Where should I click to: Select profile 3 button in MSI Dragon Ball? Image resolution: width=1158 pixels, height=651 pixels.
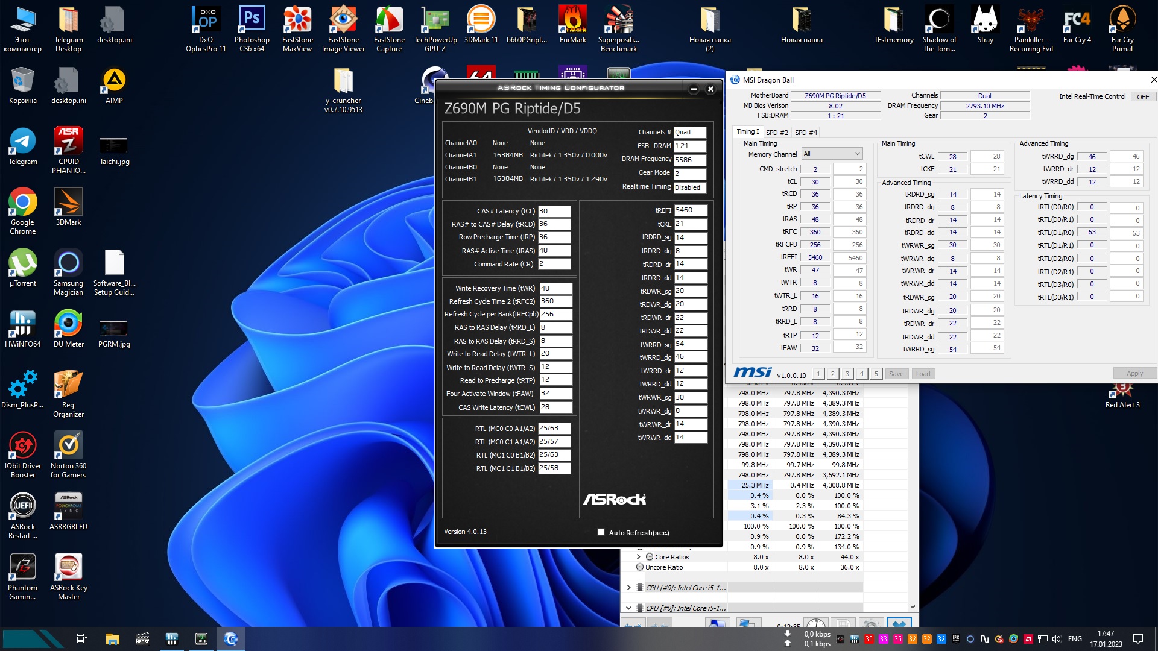847,374
